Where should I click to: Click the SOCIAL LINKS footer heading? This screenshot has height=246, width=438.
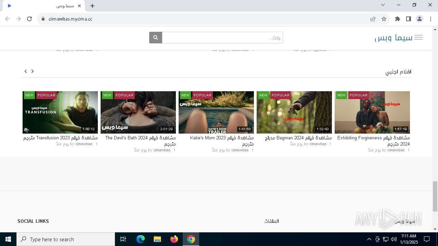[33, 221]
